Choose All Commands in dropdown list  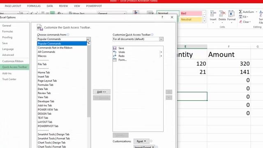(x=62, y=52)
